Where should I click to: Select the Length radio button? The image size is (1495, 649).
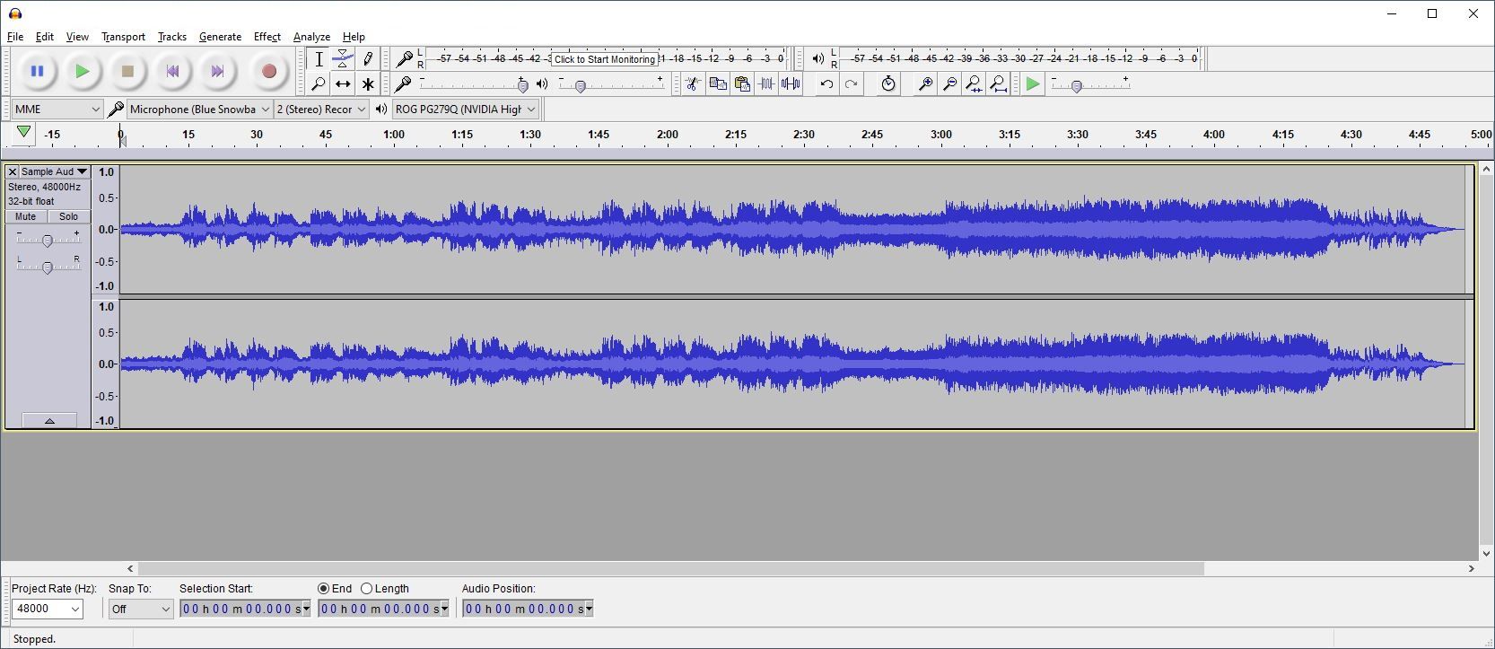[x=366, y=589]
